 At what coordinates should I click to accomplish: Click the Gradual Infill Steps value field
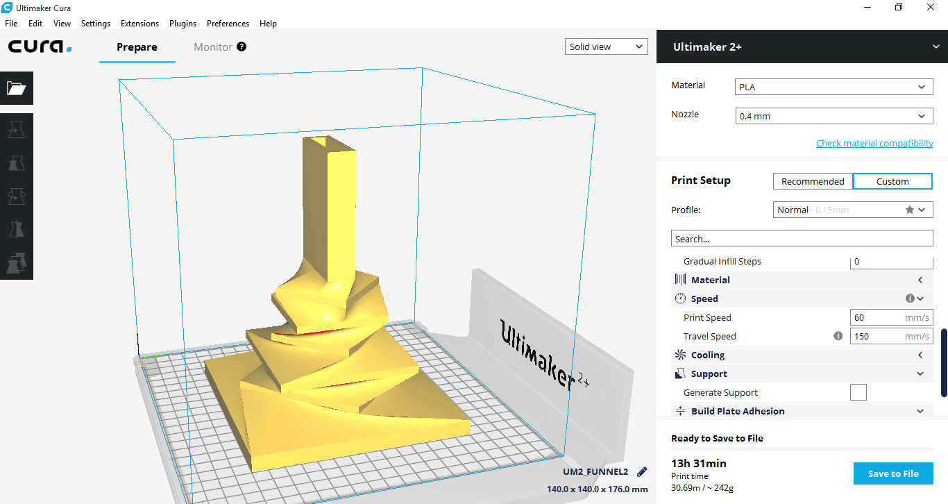point(892,262)
